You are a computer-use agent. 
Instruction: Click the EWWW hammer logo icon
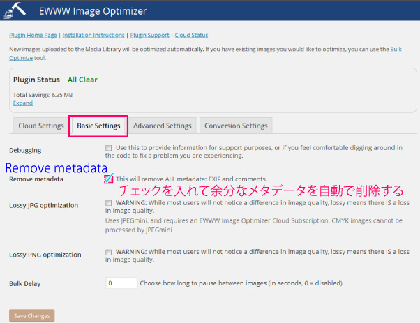click(15, 10)
